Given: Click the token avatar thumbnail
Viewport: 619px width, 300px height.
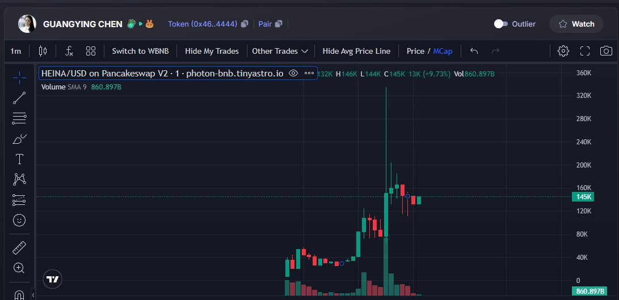Looking at the screenshot, I should click(x=27, y=24).
